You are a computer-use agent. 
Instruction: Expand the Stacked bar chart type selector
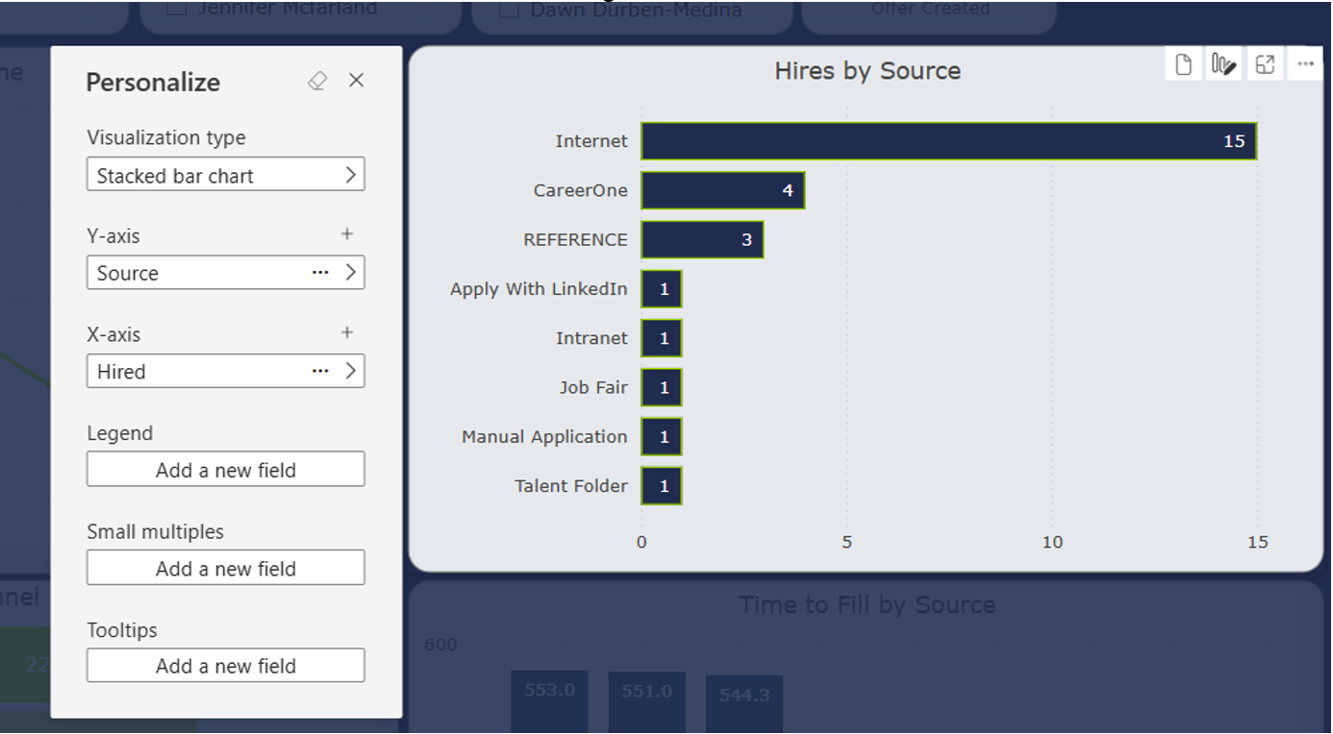[350, 175]
